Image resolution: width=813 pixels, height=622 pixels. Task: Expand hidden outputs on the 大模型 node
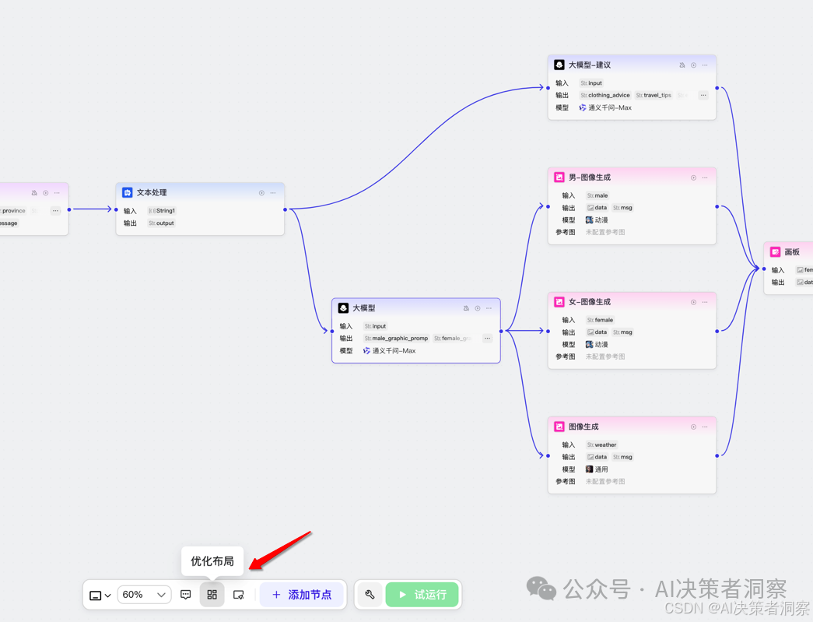pyautogui.click(x=487, y=339)
